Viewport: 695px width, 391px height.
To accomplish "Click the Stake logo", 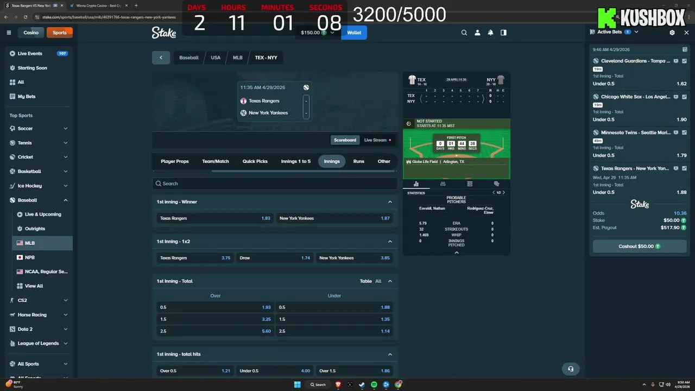I will 163,33.
